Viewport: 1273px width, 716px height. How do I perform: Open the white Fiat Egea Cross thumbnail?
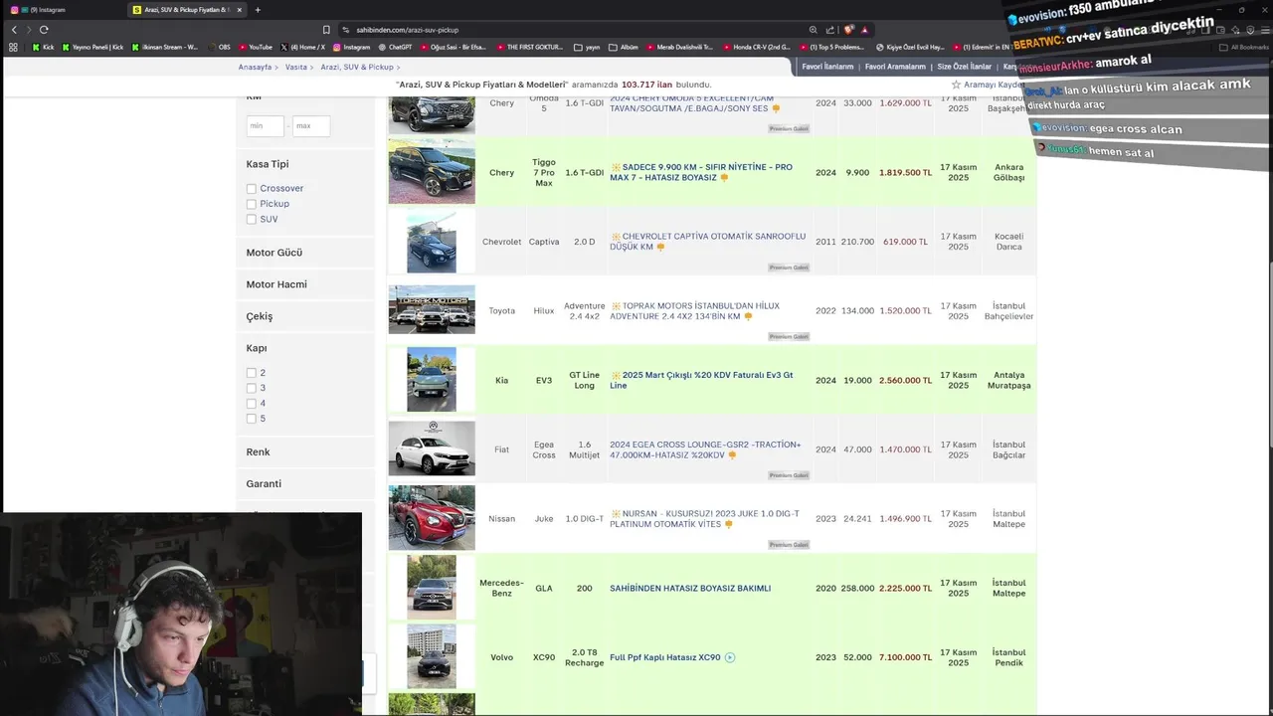(x=432, y=448)
